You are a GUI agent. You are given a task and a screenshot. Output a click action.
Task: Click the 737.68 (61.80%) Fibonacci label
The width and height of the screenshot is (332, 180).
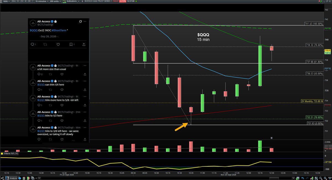315,62
